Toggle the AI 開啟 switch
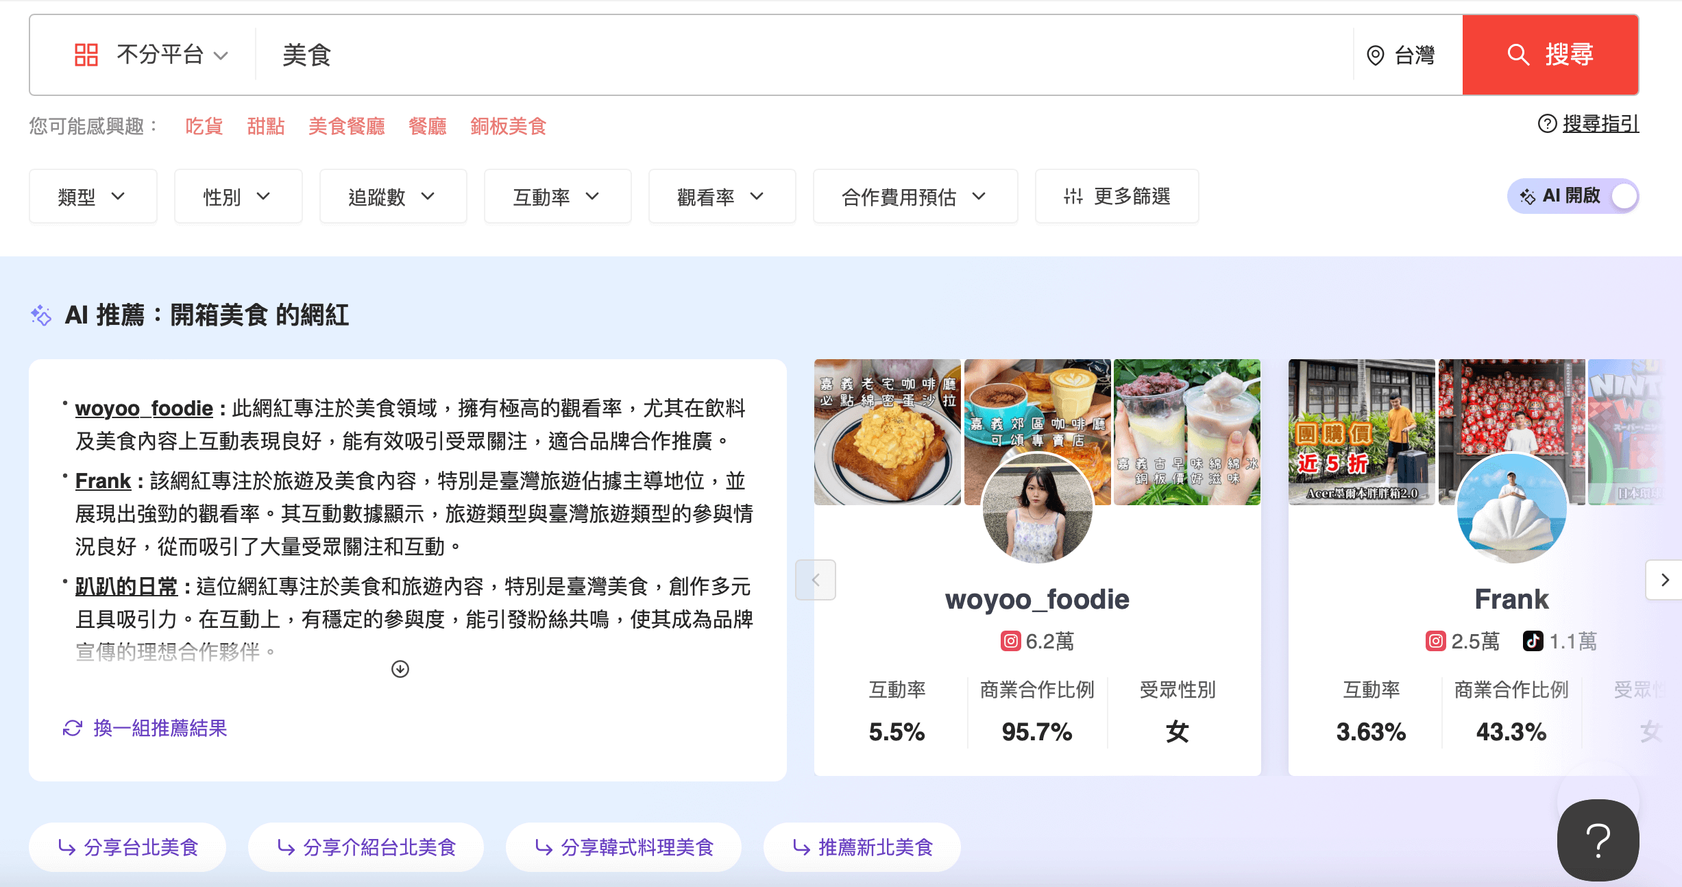Screen dimensions: 1682x887 (1572, 197)
